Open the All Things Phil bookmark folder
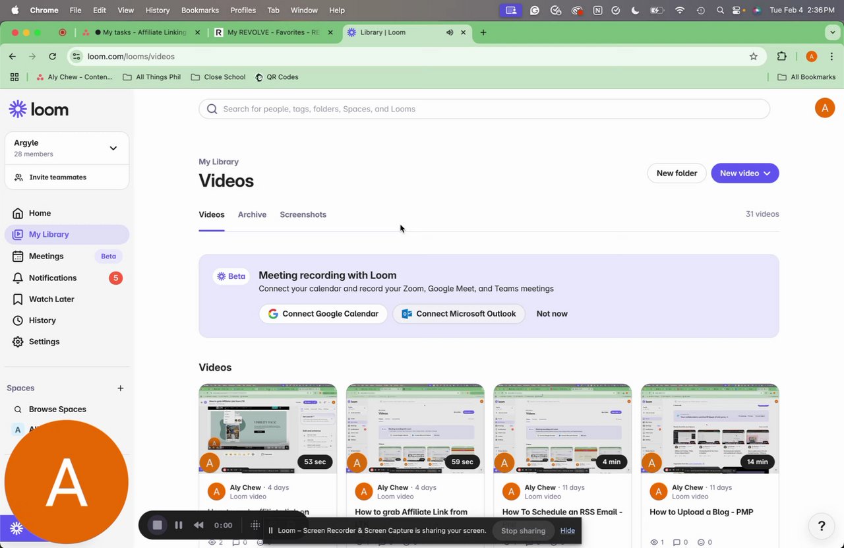 (x=152, y=77)
